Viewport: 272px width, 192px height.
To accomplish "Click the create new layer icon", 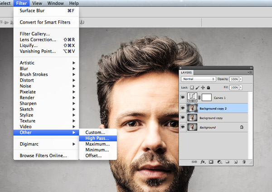I will click(235, 161).
